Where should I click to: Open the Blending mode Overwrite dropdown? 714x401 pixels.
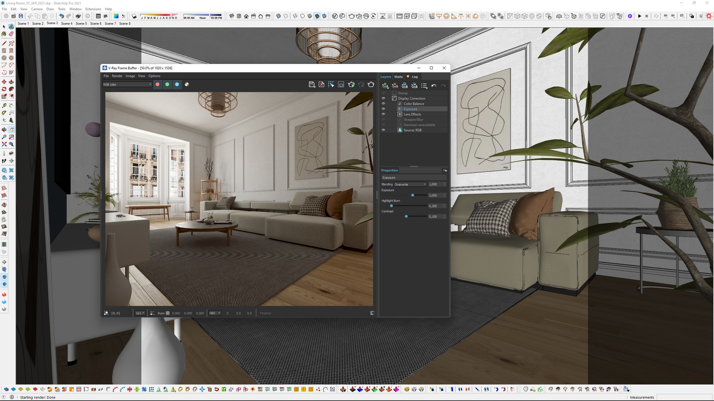pos(410,185)
